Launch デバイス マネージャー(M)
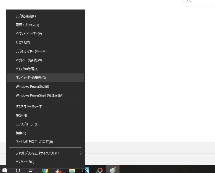The height and width of the screenshot is (173, 215). (45, 51)
